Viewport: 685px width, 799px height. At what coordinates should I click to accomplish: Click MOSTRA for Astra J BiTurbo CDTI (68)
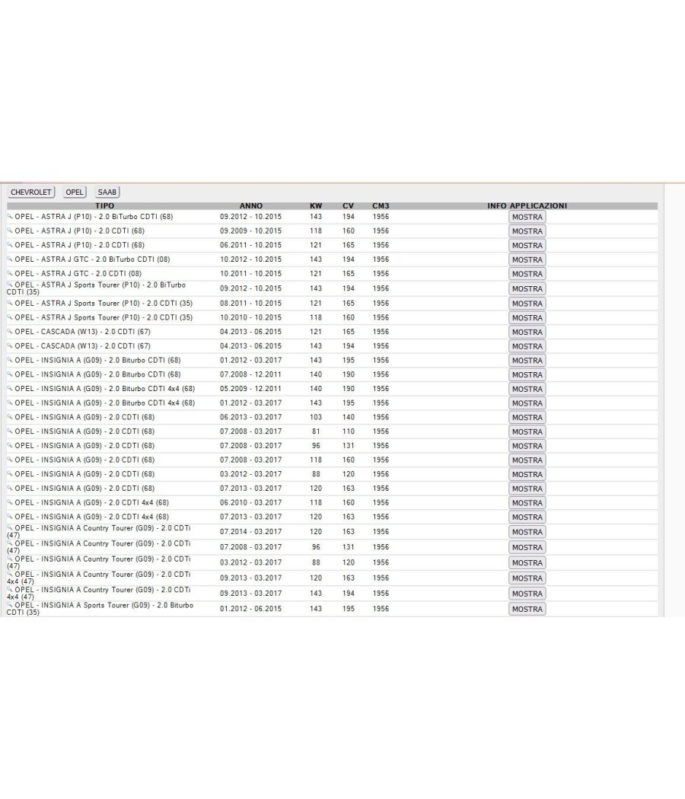pos(527,217)
